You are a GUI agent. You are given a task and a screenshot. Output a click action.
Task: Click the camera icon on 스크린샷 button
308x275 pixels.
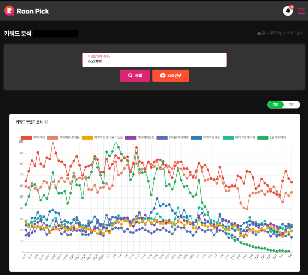[163, 76]
